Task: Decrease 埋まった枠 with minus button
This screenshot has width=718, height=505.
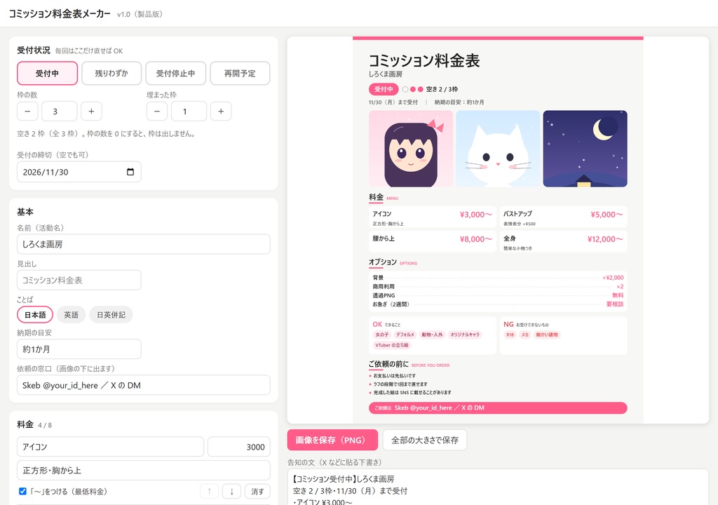Action: click(157, 112)
